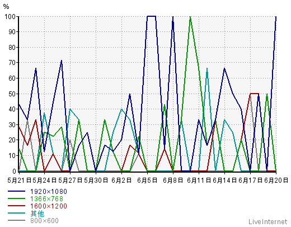This screenshot has width=291, height=227.
Task: Click the 6月5日 date axis label
Action: click(147, 180)
